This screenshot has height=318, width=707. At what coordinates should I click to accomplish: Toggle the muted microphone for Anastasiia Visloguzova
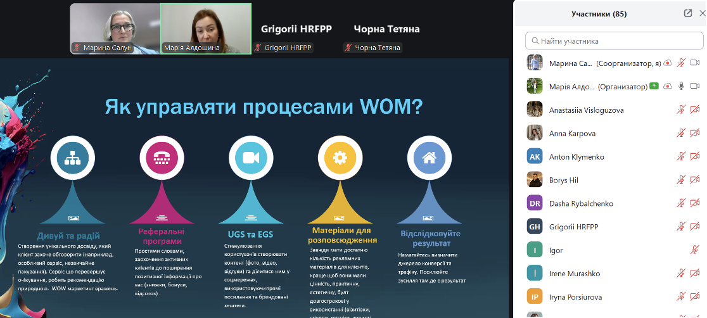681,110
